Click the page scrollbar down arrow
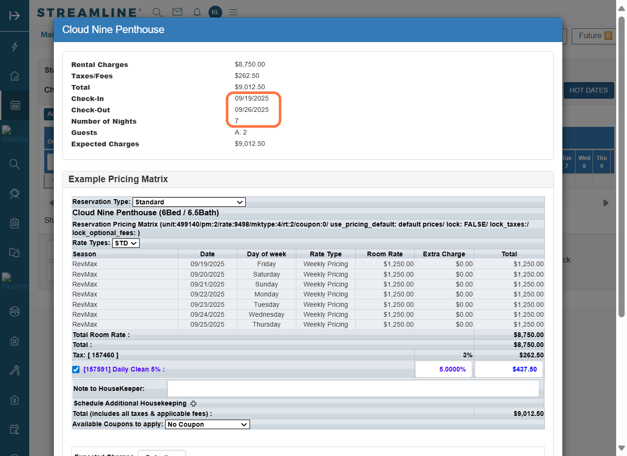This screenshot has width=627, height=456. click(x=621, y=448)
